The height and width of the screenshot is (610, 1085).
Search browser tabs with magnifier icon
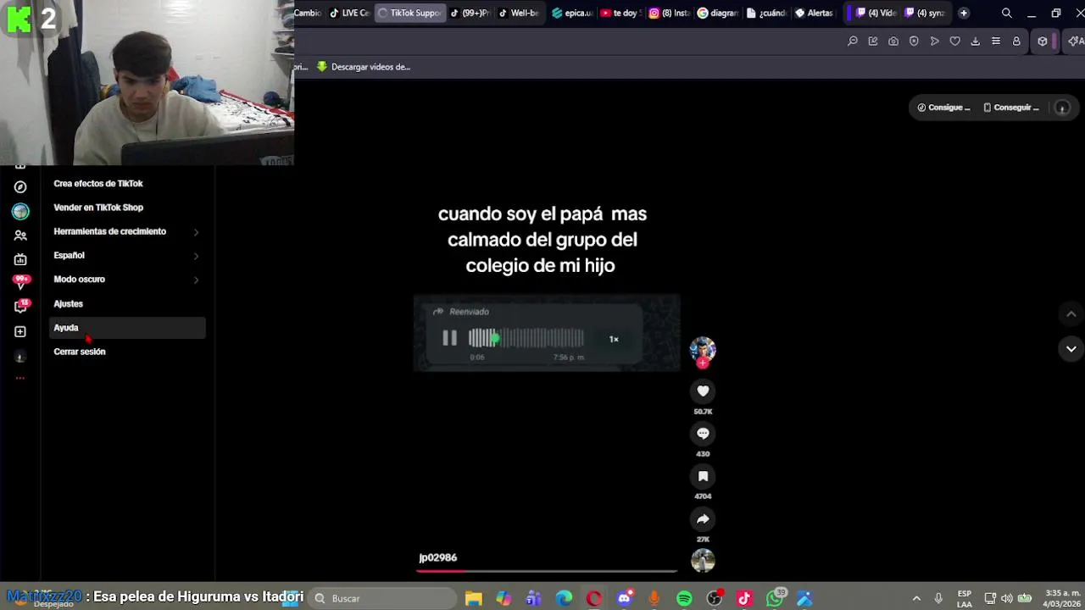pyautogui.click(x=1007, y=13)
